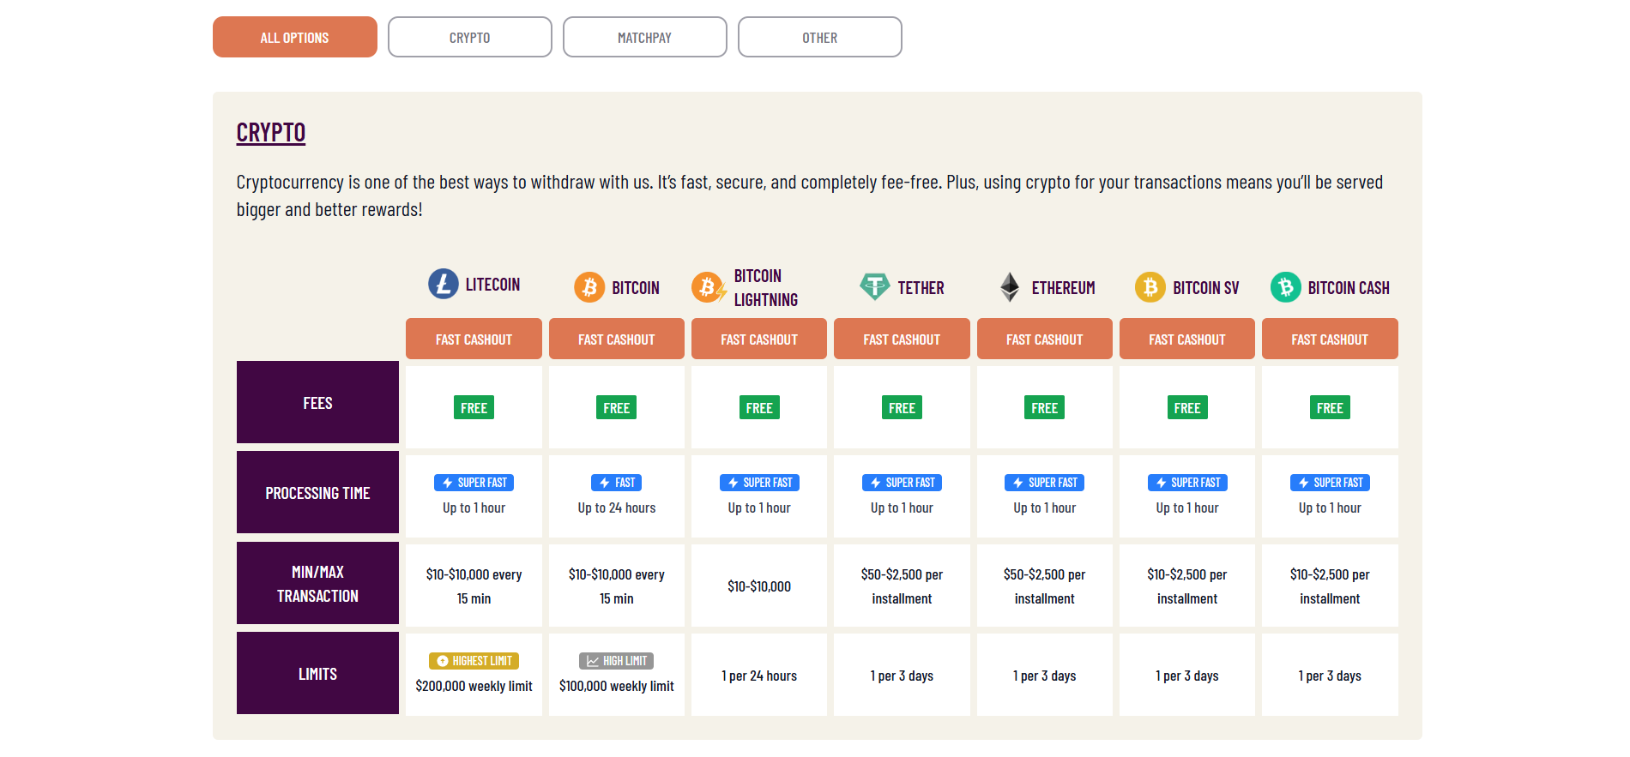Switch to the CRYPTO filter tab
1630x757 pixels.
pos(470,37)
